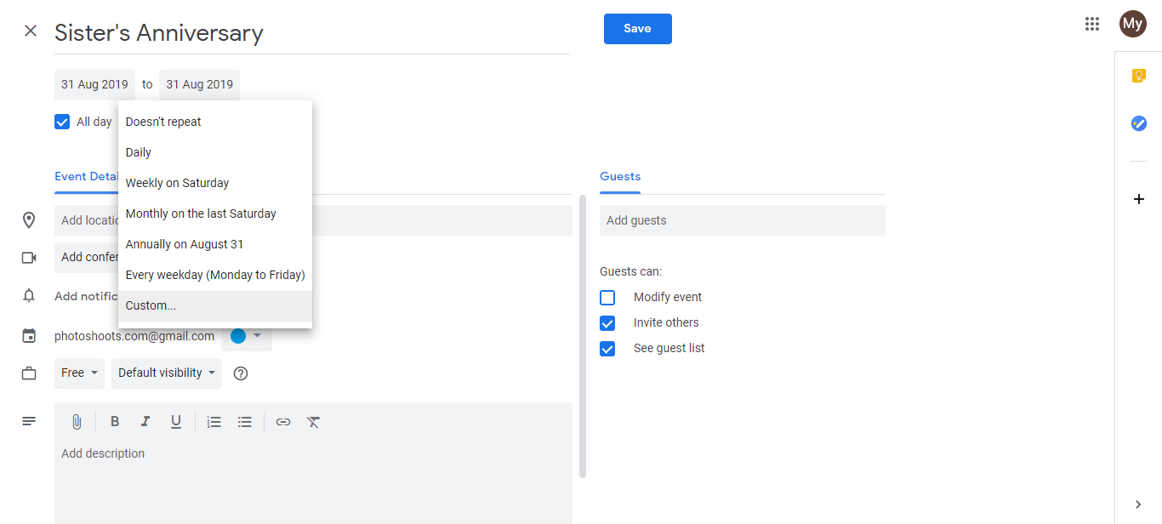The image size is (1162, 524).
Task: Select Annually on August 31
Action: click(x=215, y=244)
